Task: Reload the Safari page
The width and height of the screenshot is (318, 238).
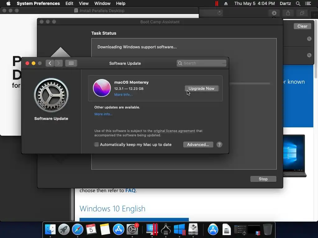Action: tap(219, 13)
